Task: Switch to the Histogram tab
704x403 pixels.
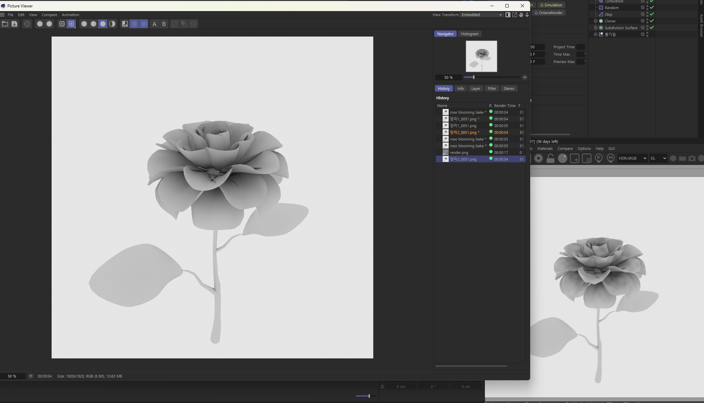Action: tap(469, 34)
